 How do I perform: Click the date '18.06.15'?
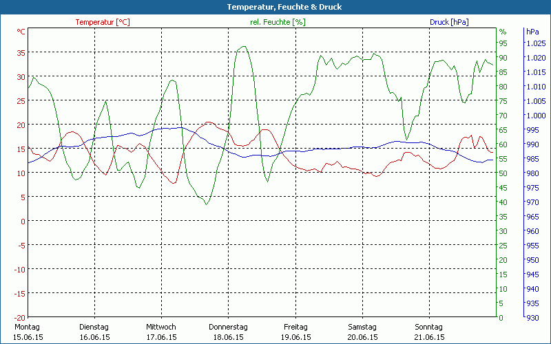pos(229,337)
